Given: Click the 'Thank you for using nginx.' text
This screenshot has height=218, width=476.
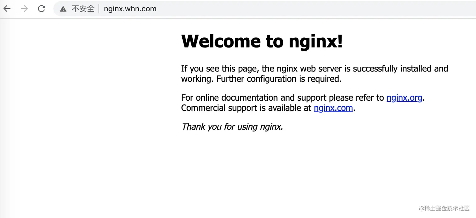Looking at the screenshot, I should (x=232, y=127).
